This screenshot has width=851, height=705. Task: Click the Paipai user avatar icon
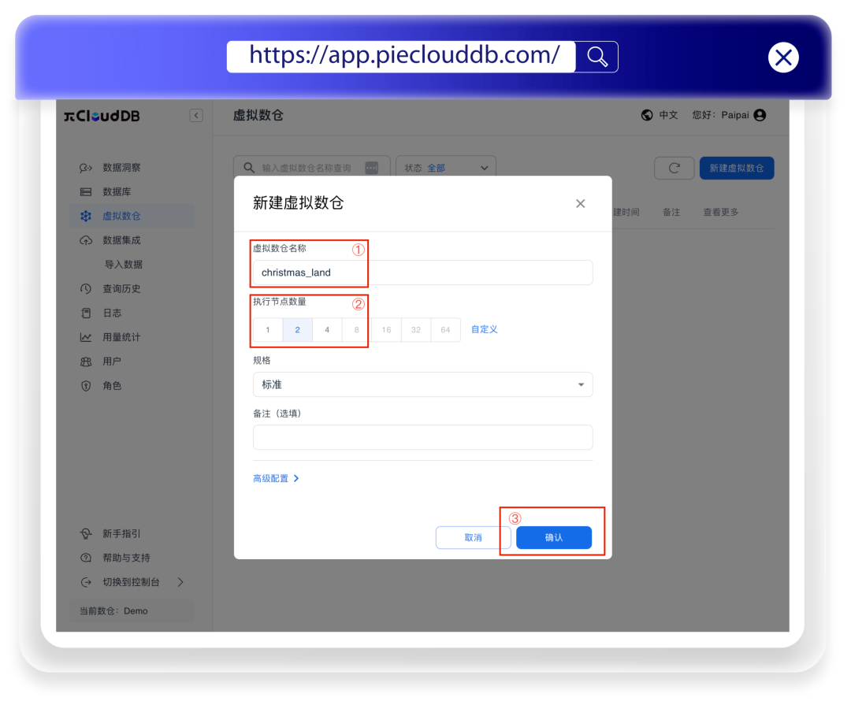click(760, 115)
